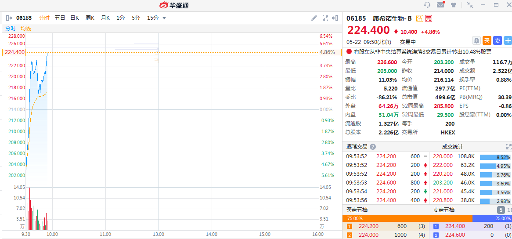
Task: Click the blue 卖 sell button
Action: click(498, 40)
